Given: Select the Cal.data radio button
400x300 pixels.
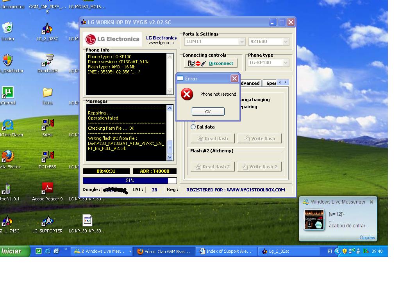Looking at the screenshot, I should tap(193, 127).
